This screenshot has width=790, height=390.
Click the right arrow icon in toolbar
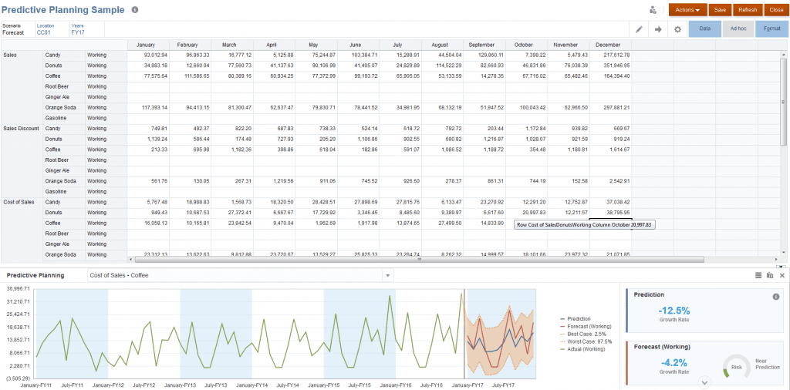coord(658,29)
